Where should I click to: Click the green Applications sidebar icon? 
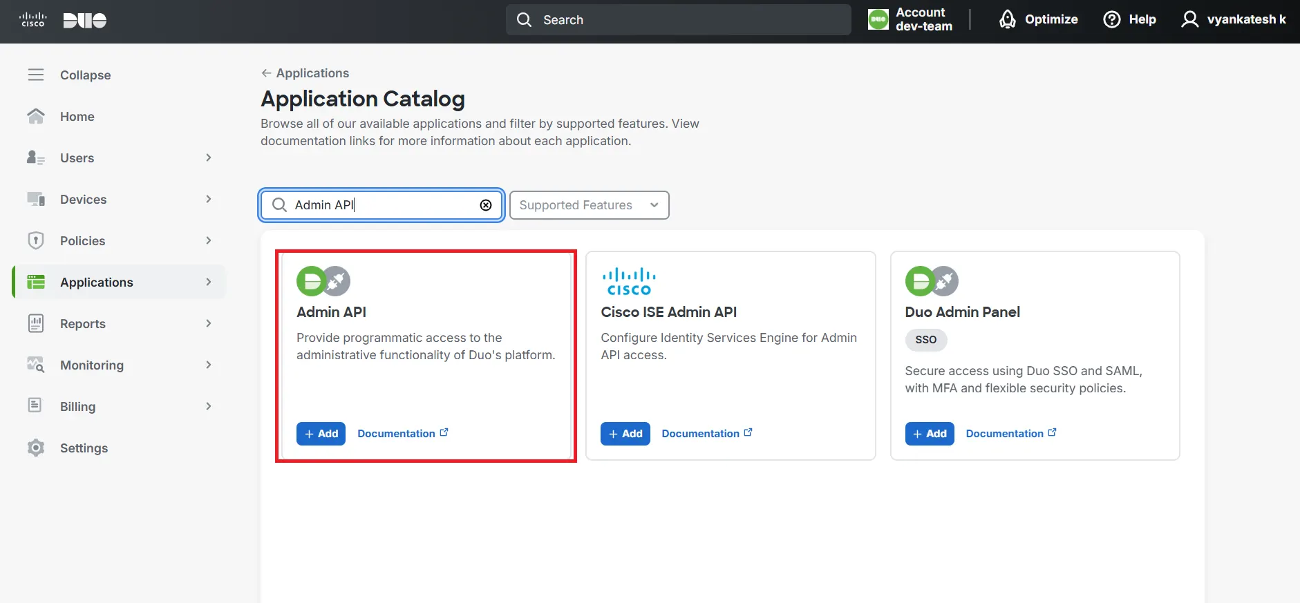pyautogui.click(x=36, y=282)
